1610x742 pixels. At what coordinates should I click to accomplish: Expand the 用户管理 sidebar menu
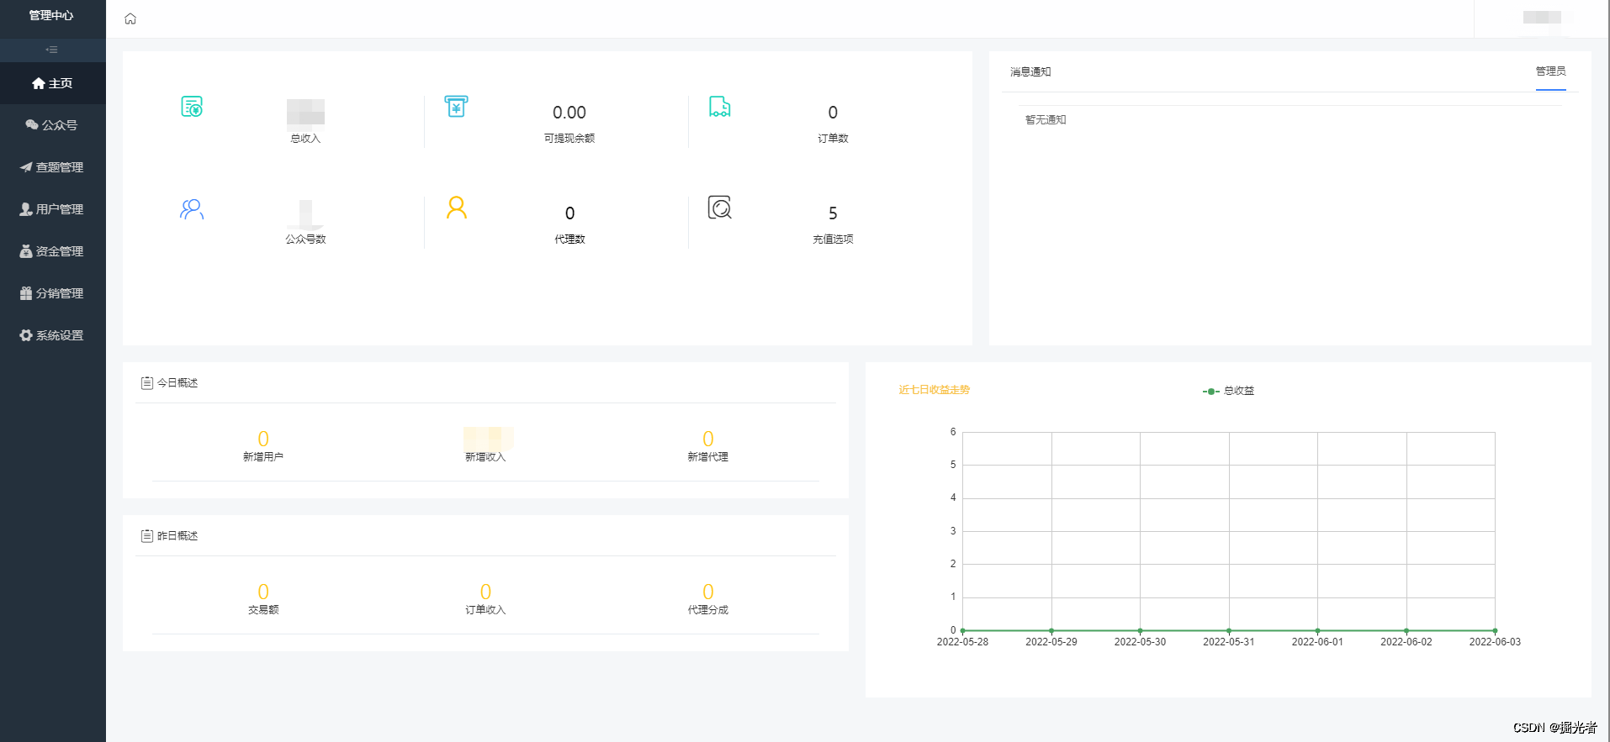[x=53, y=209]
